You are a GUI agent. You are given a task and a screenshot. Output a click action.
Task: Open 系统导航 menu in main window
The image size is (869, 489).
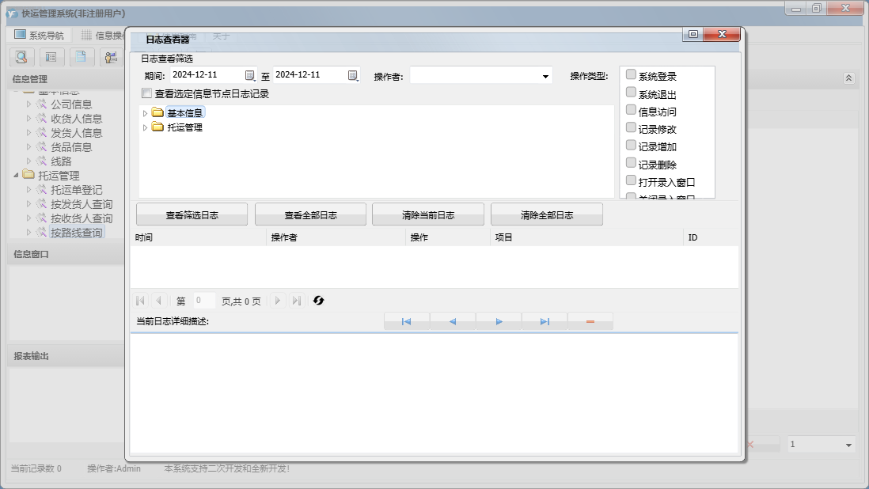(x=39, y=35)
